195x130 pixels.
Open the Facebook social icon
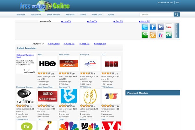153,27
